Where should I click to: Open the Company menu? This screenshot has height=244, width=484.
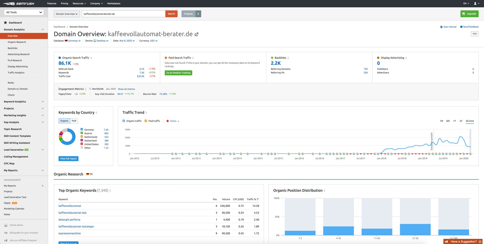(x=97, y=4)
